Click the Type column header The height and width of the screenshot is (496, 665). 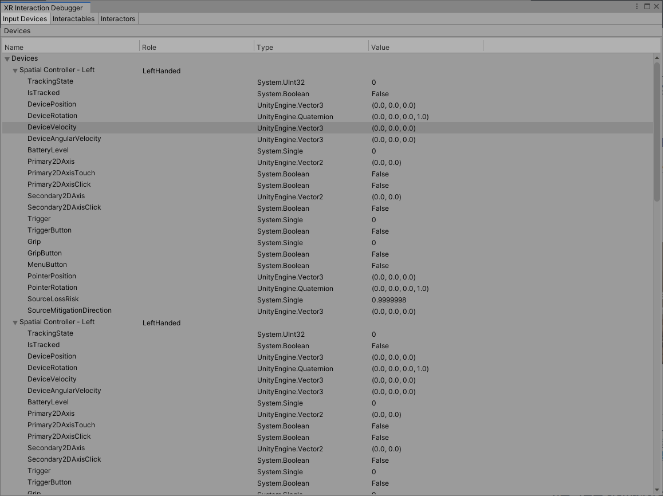pos(311,47)
